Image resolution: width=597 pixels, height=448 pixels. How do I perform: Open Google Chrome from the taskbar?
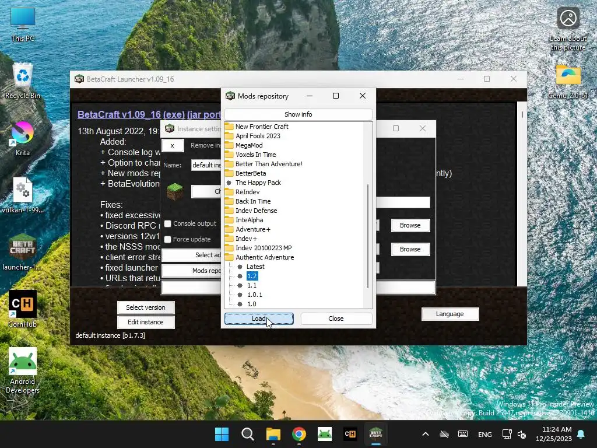pos(299,434)
